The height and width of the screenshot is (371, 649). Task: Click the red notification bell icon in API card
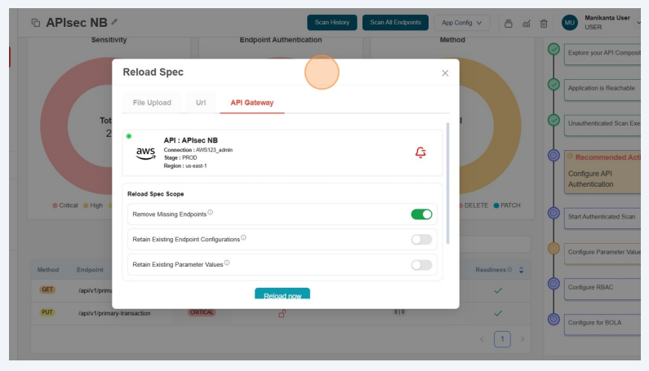pos(420,152)
